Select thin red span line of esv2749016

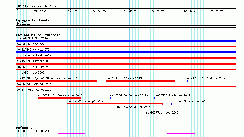click(115, 104)
